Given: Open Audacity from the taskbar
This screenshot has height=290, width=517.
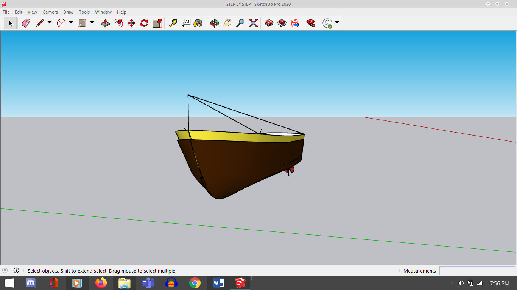Looking at the screenshot, I should tap(171, 283).
